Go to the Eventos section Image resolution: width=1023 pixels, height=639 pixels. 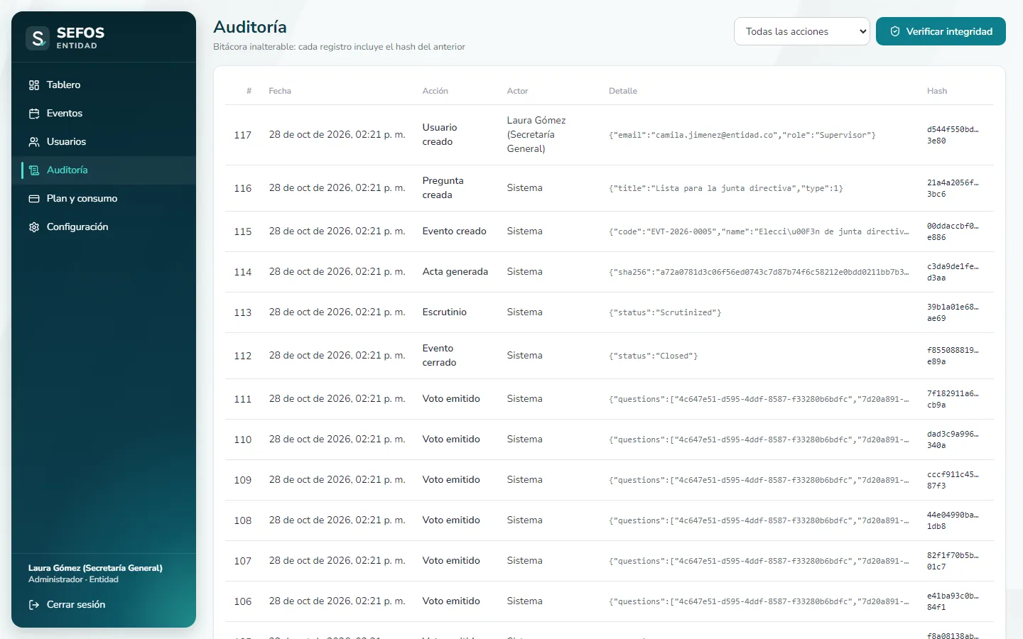(104, 114)
